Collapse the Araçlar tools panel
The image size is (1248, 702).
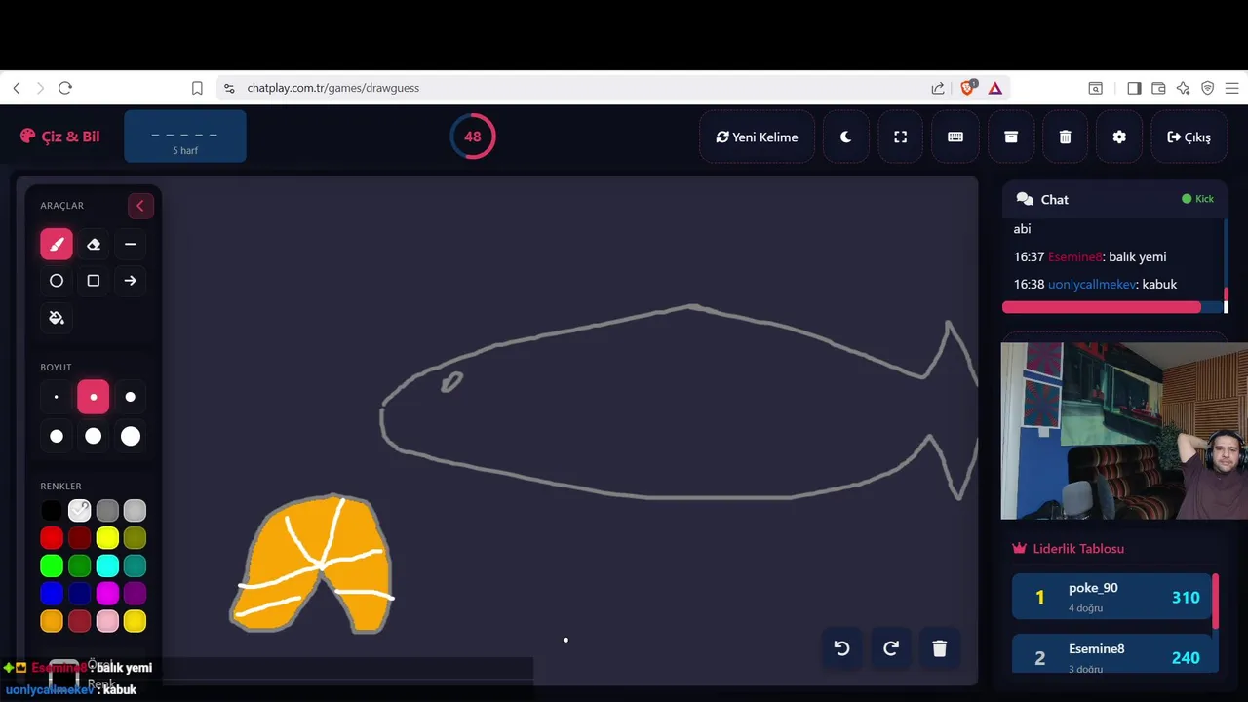coord(140,206)
